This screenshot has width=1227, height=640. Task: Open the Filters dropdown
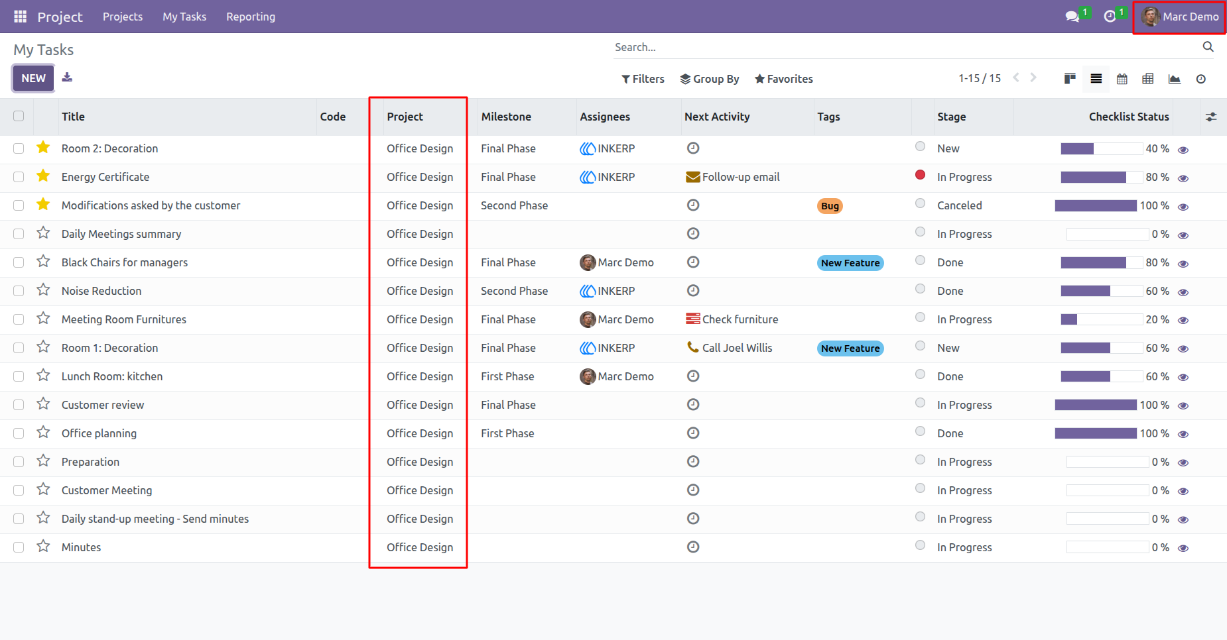[643, 79]
